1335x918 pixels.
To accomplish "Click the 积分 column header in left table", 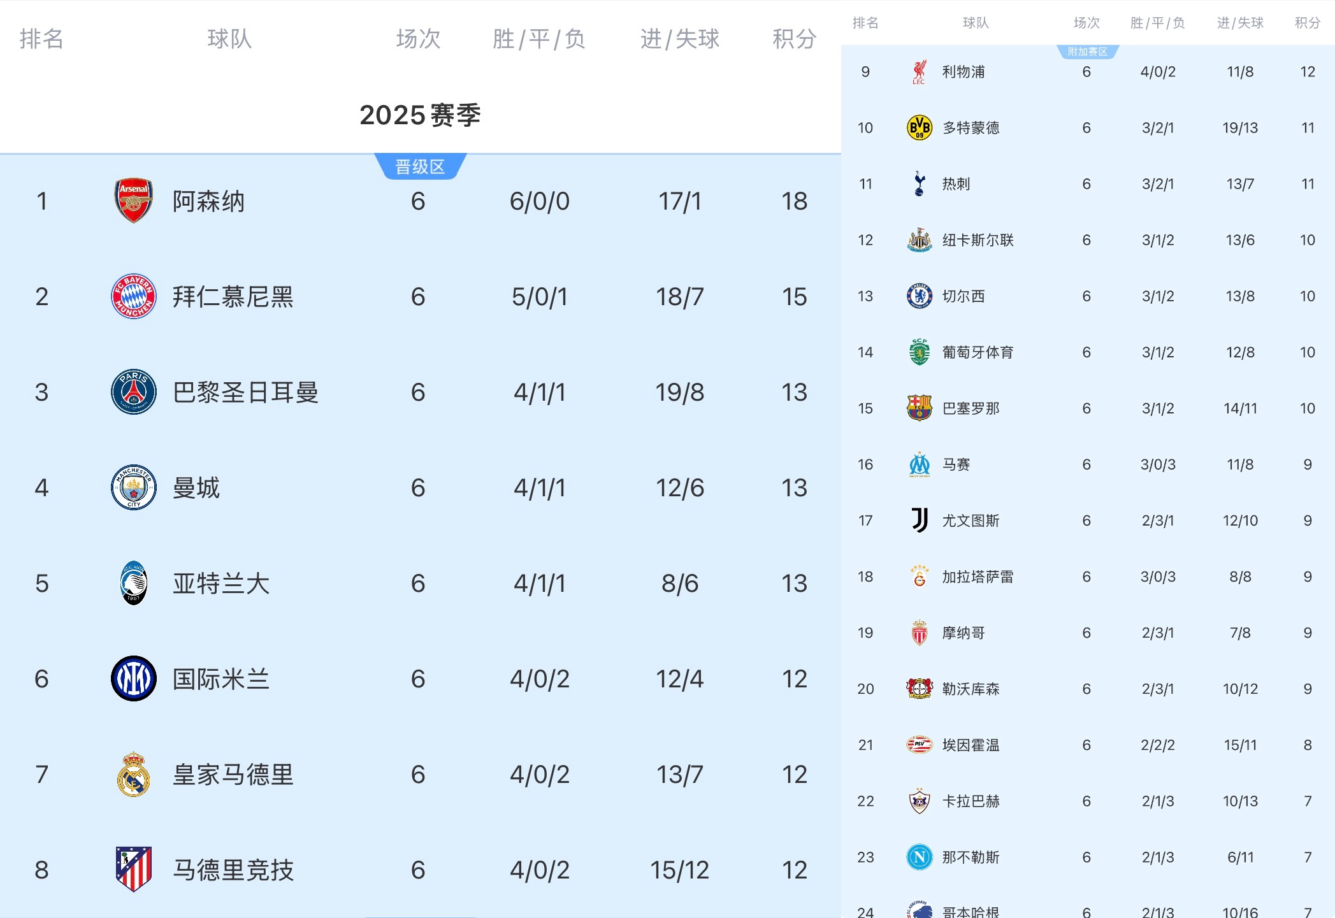I will tap(794, 39).
